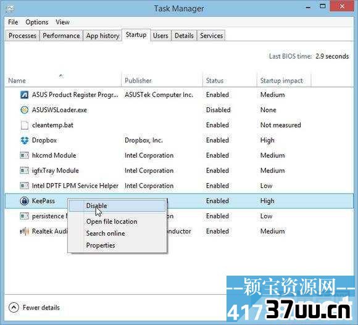Click ASUSTek Computer Inc. publisher cell

159,94
